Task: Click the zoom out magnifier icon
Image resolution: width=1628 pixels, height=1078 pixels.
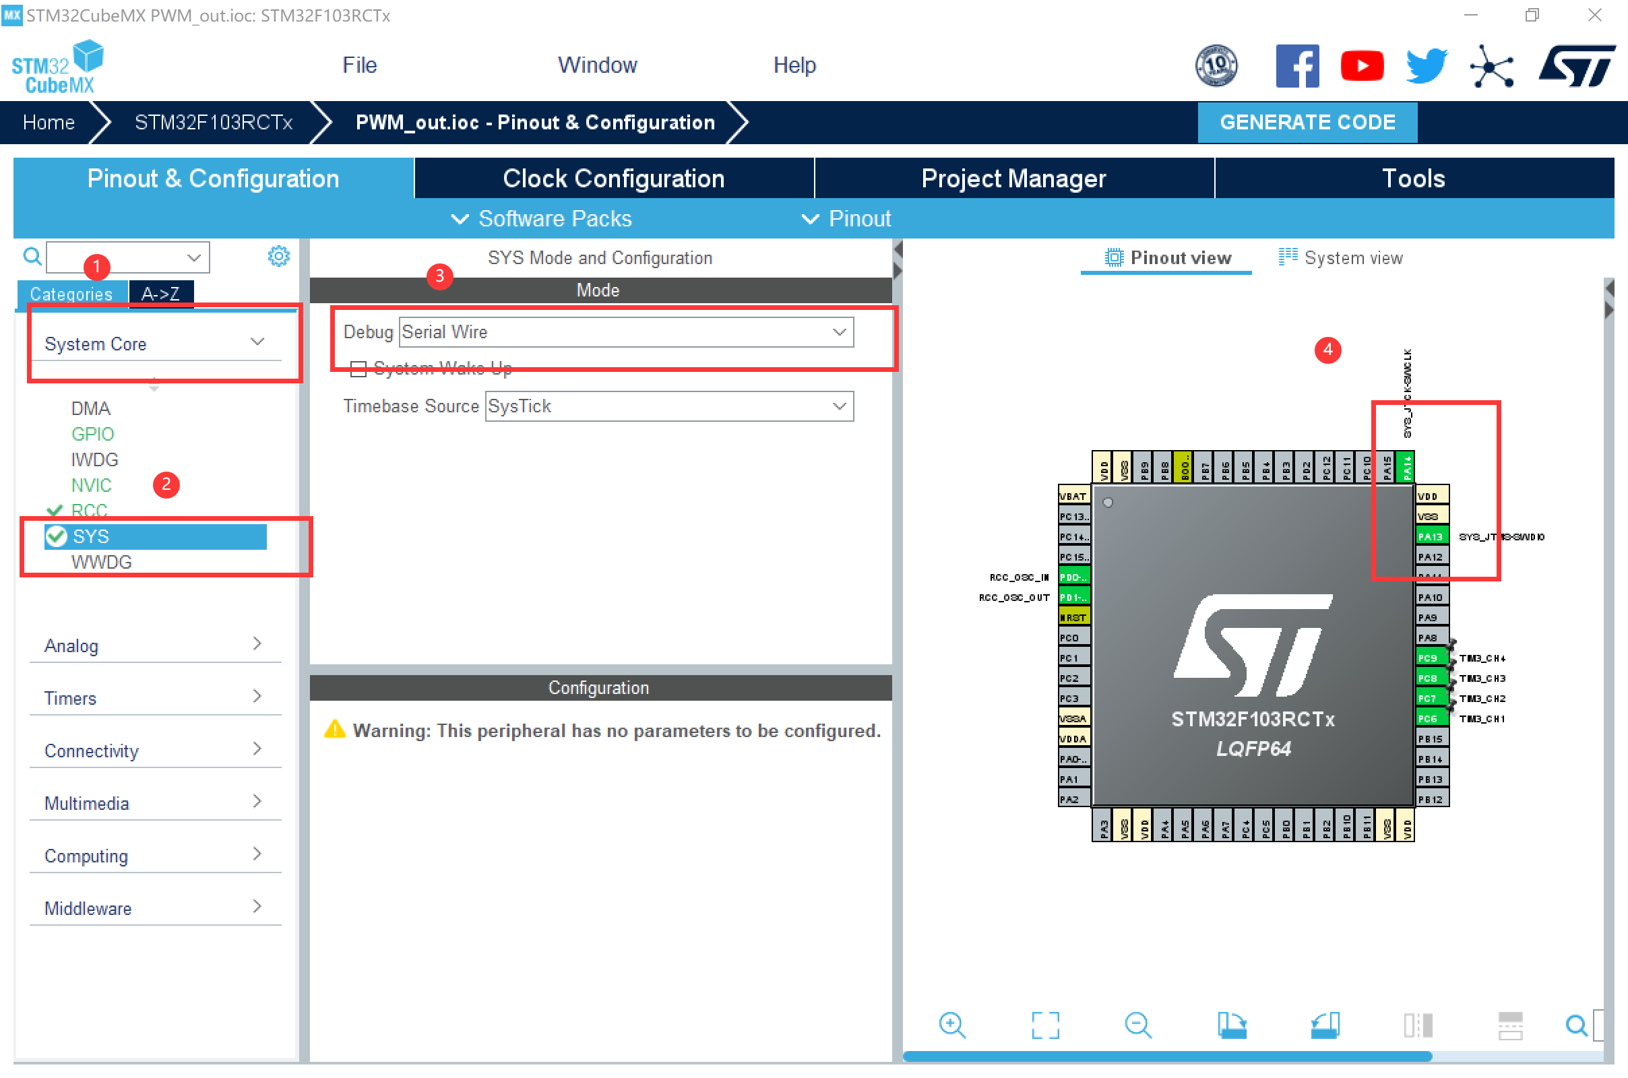Action: coord(1138,1025)
